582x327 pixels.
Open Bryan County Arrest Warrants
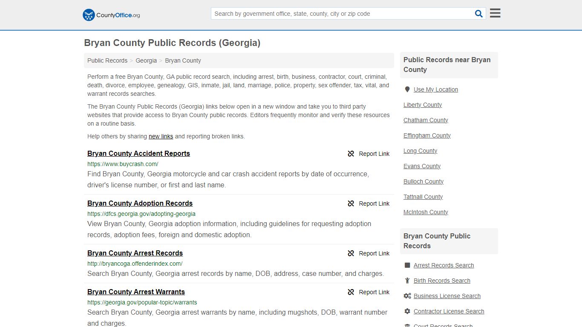click(136, 292)
